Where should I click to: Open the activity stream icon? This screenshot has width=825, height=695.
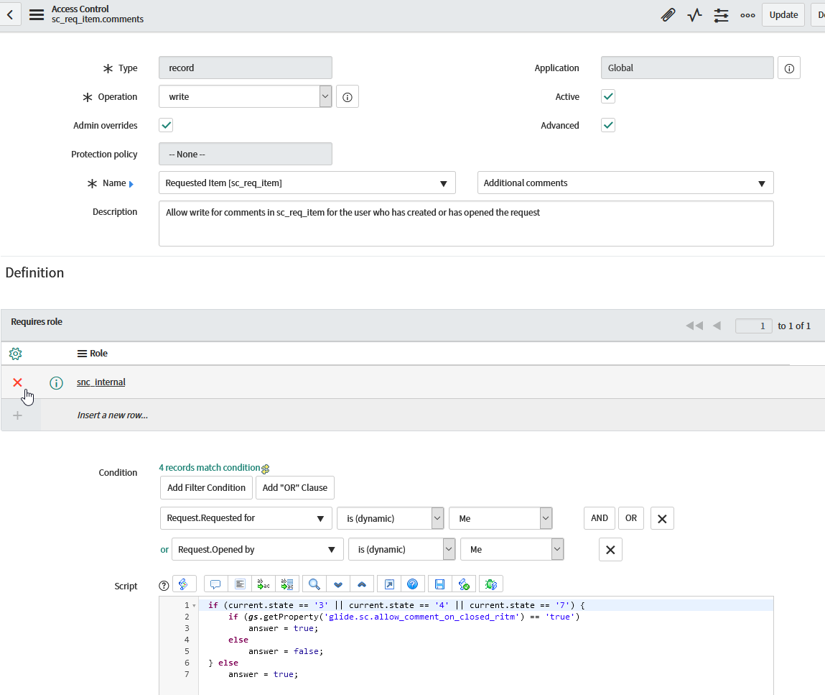pos(694,14)
